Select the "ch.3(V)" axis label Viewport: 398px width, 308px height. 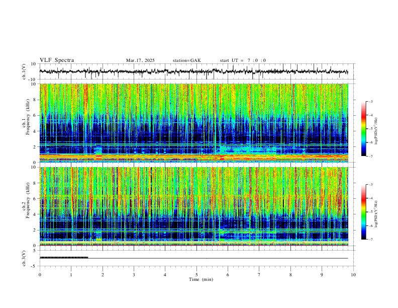[x=24, y=258]
